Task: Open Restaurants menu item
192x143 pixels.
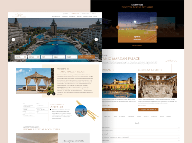Action: click(x=72, y=16)
